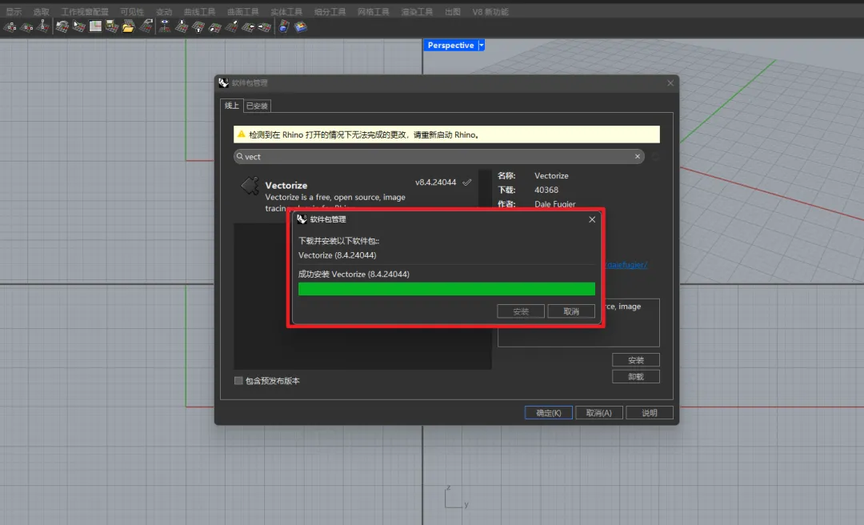
Task: Click the green install progress bar
Action: pos(446,289)
